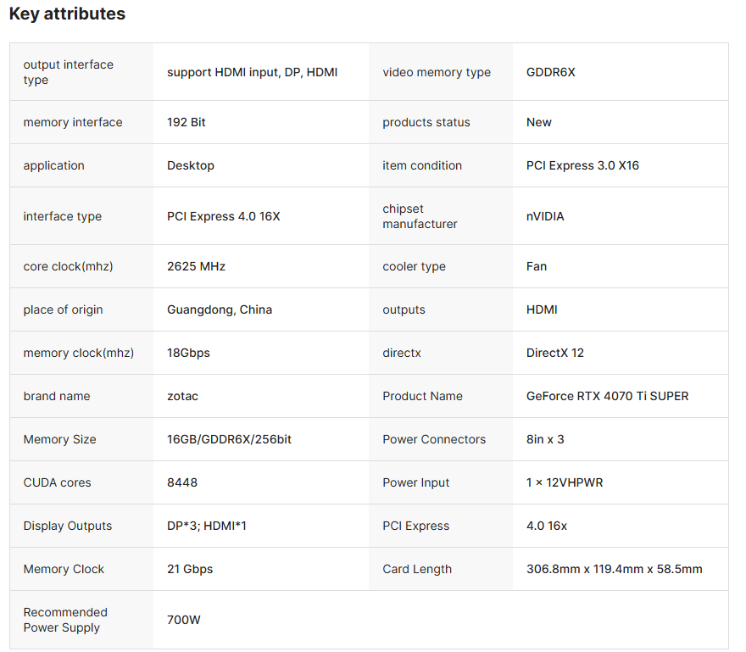The width and height of the screenshot is (746, 652).
Task: Click the 'Power Connectors' label
Action: 434,440
